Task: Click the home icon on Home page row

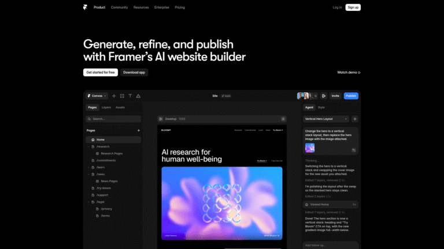Action: [x=93, y=139]
